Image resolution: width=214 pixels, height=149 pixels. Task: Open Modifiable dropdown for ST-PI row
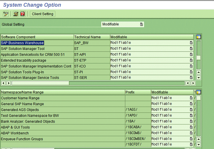pos(191,72)
